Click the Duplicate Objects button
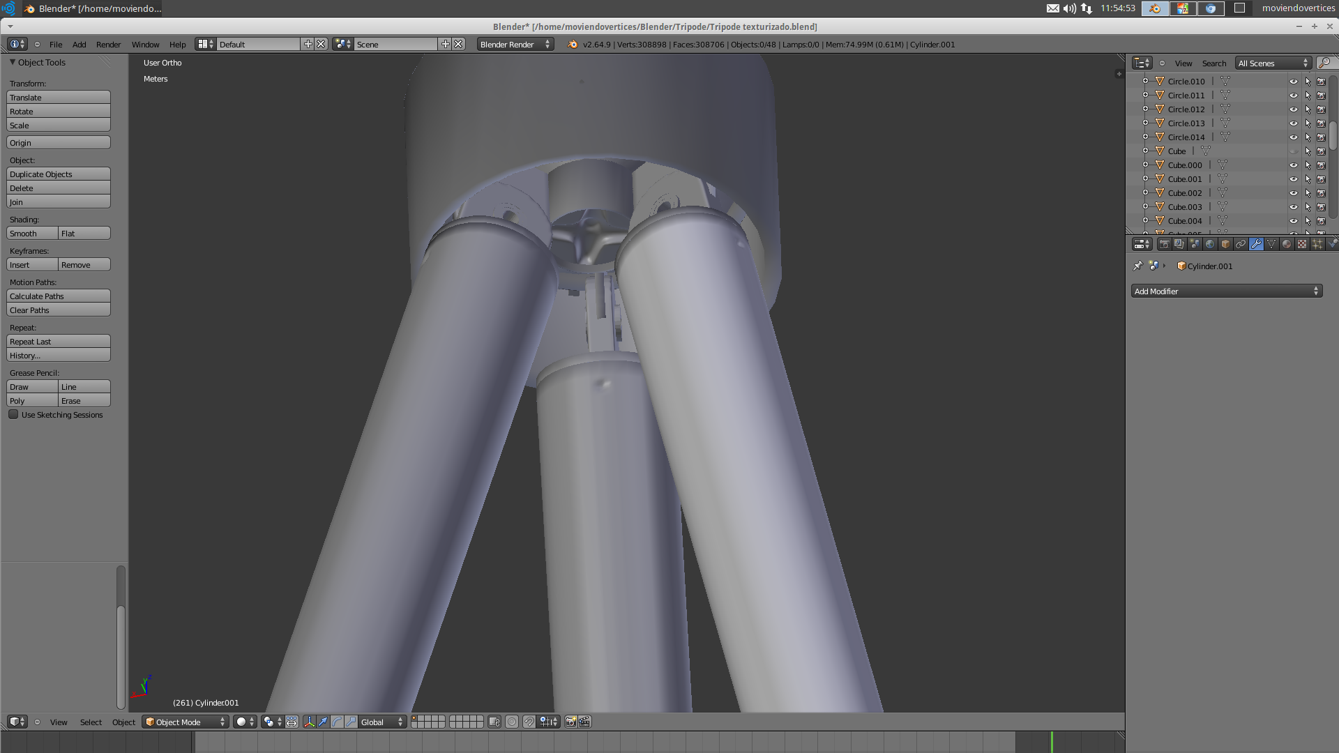This screenshot has width=1339, height=753. pyautogui.click(x=59, y=174)
